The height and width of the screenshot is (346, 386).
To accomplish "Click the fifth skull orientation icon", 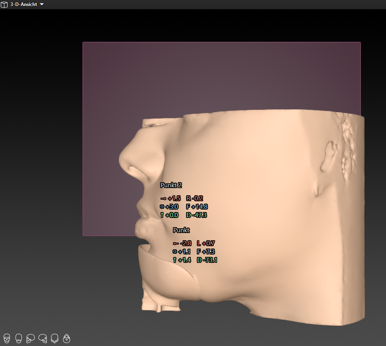I will [55, 338].
